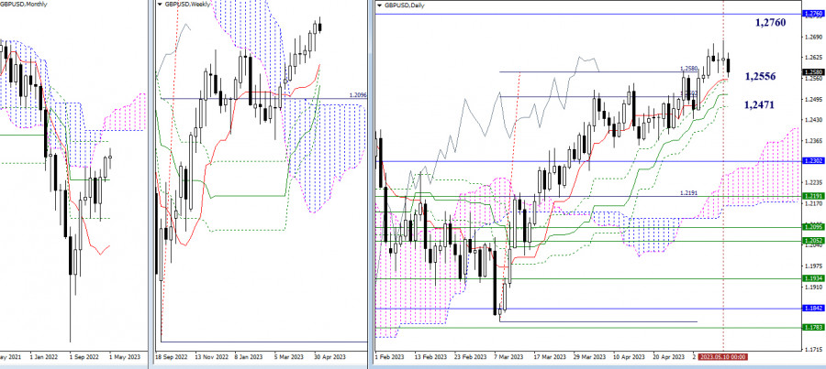Open the GBPUSD,Weekly chart title arrow
This screenshot has width=826, height=369.
(160, 5)
